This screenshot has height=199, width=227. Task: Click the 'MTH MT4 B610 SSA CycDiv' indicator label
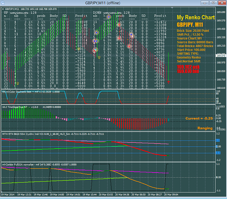(53, 134)
